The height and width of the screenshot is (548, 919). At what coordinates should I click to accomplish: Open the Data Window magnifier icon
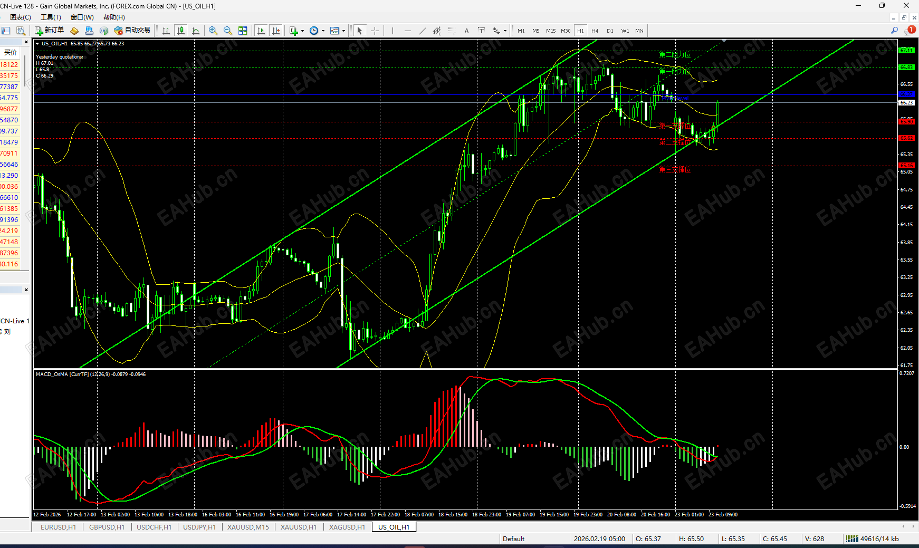pos(21,31)
